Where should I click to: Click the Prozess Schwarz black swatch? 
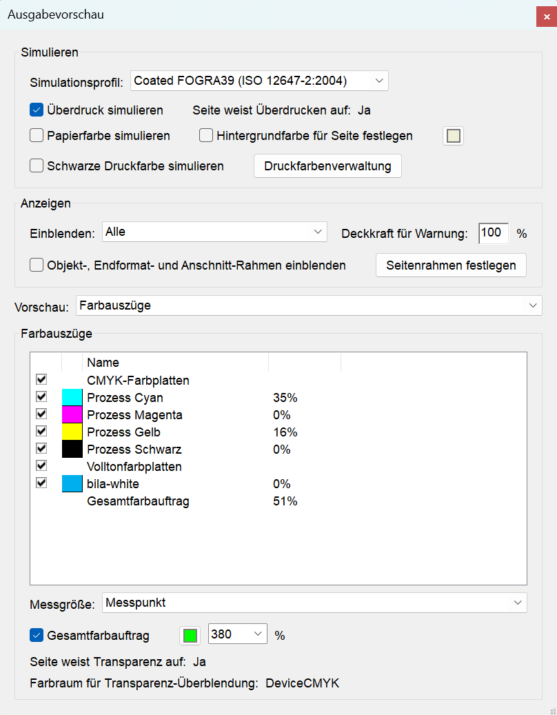click(72, 450)
